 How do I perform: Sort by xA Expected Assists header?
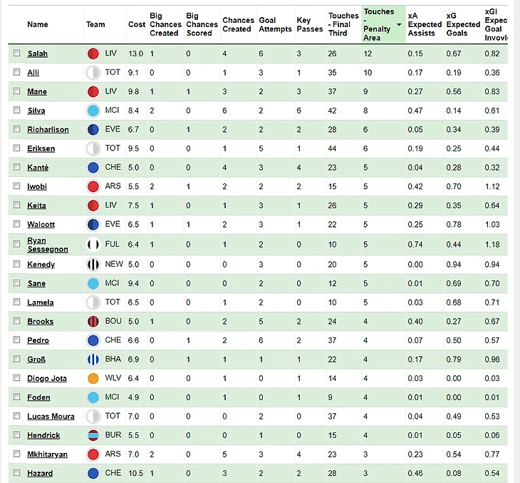(425, 24)
